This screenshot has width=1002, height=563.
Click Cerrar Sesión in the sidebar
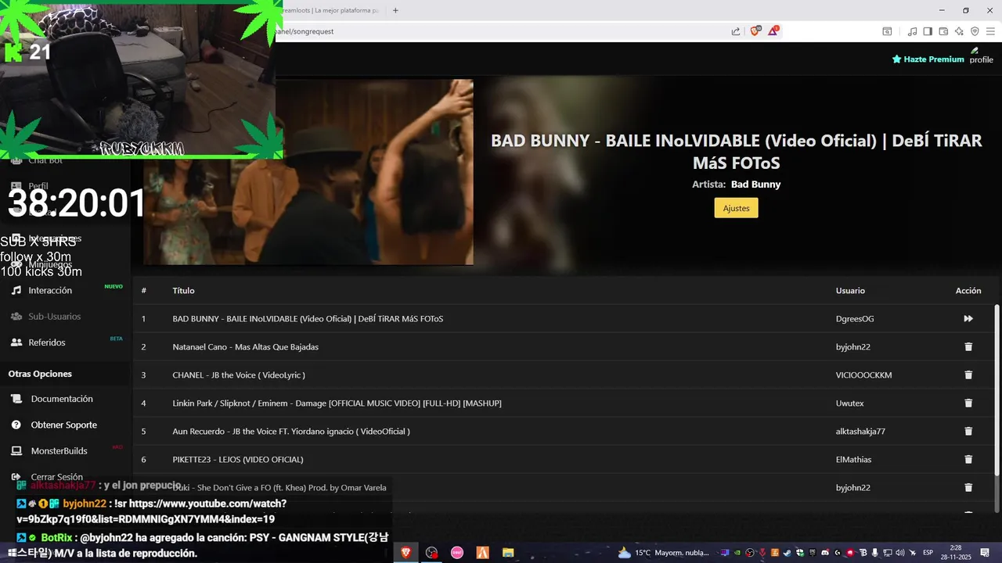[x=56, y=477]
